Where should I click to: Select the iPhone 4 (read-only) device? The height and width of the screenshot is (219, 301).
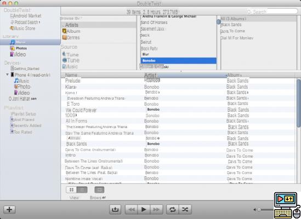[31, 75]
